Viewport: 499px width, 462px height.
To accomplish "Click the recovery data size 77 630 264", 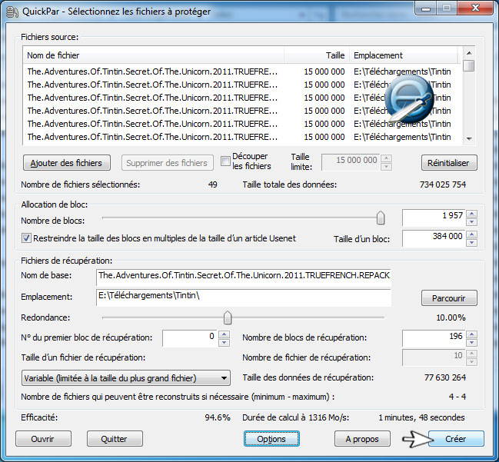I will [445, 377].
